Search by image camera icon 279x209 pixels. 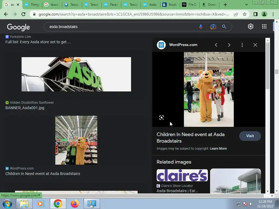coord(213,27)
